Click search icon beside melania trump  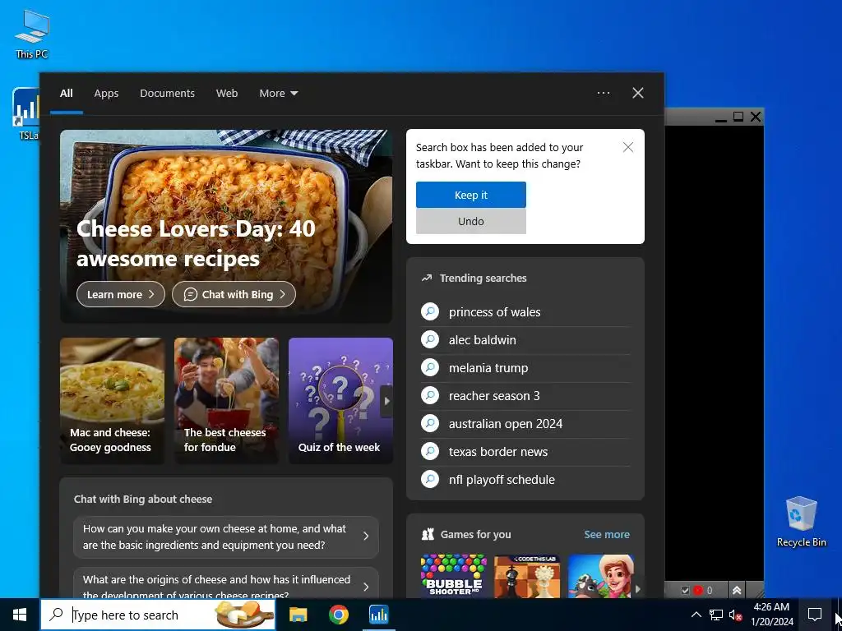(x=430, y=367)
